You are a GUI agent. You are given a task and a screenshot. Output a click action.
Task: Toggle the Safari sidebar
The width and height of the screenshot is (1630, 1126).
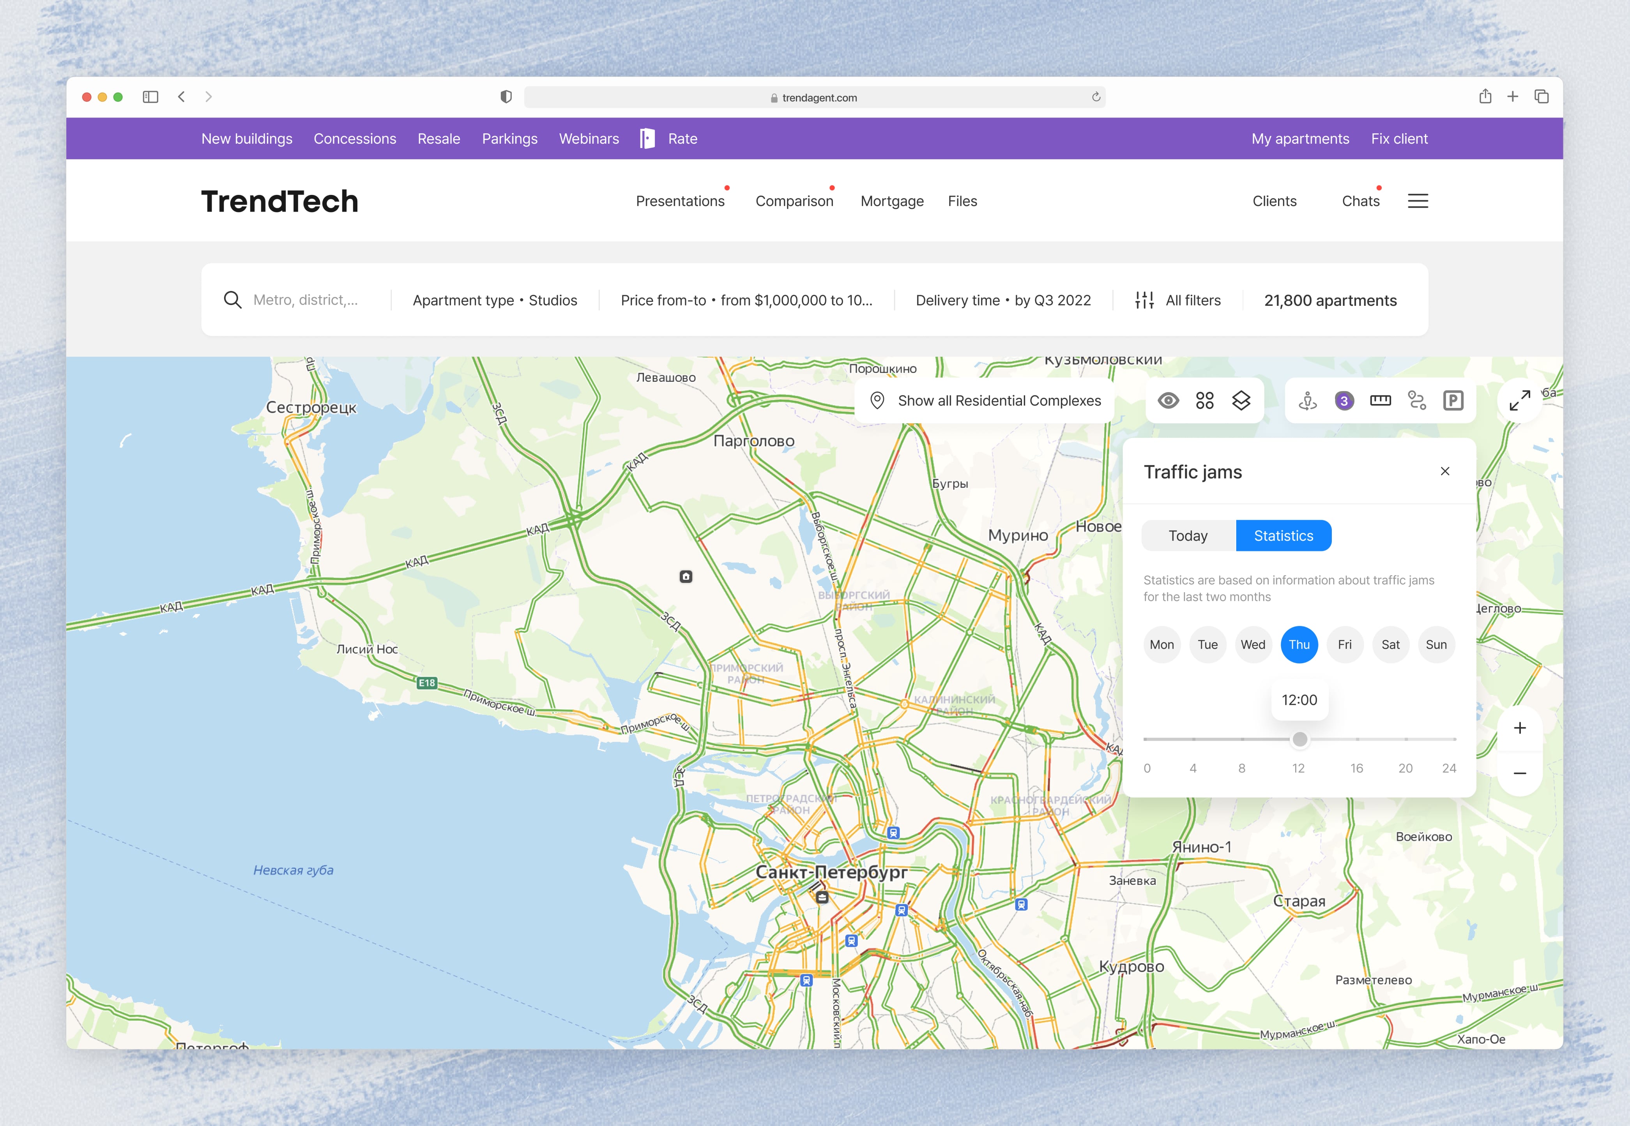click(x=150, y=97)
